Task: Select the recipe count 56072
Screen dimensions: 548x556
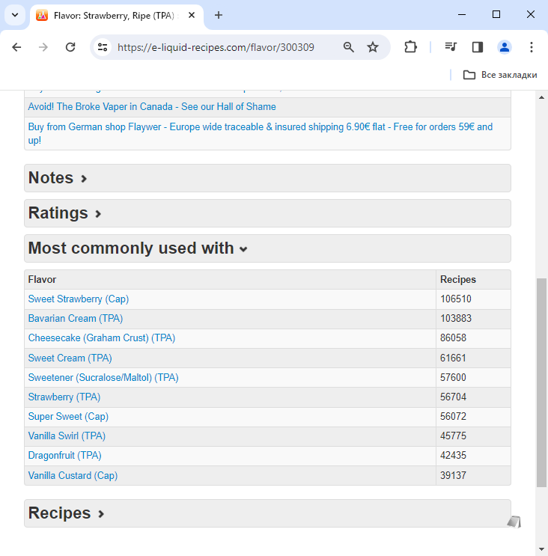Action: point(453,417)
